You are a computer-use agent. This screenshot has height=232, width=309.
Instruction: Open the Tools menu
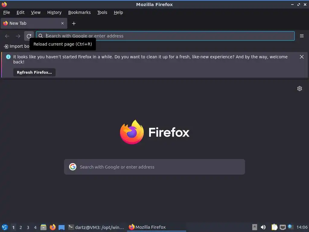[102, 12]
